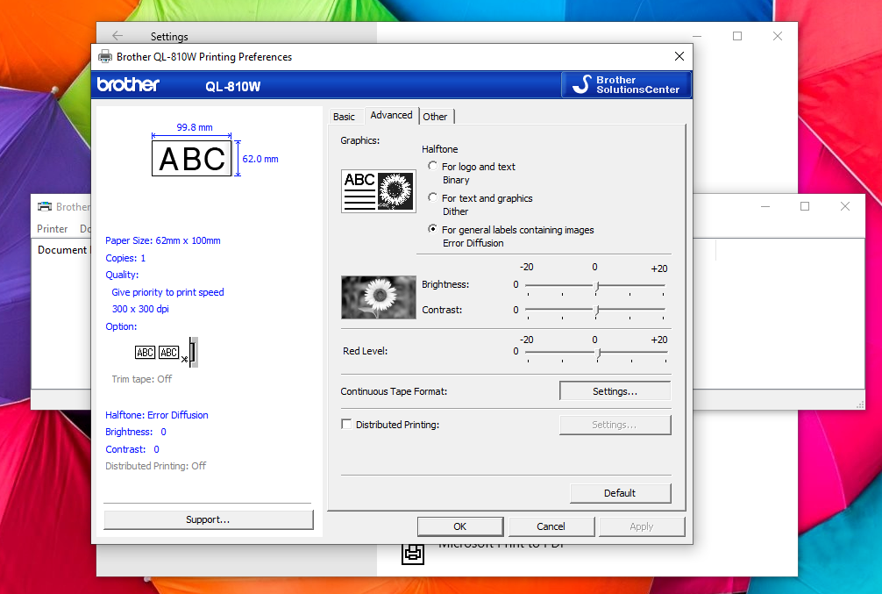Click the 'Document' column header in queue window
Image resolution: width=882 pixels, height=594 pixels.
pyautogui.click(x=62, y=249)
